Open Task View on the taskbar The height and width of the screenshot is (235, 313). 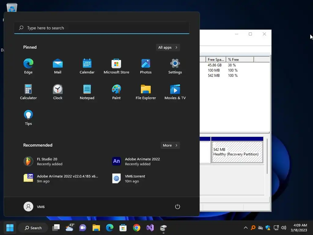click(x=56, y=228)
